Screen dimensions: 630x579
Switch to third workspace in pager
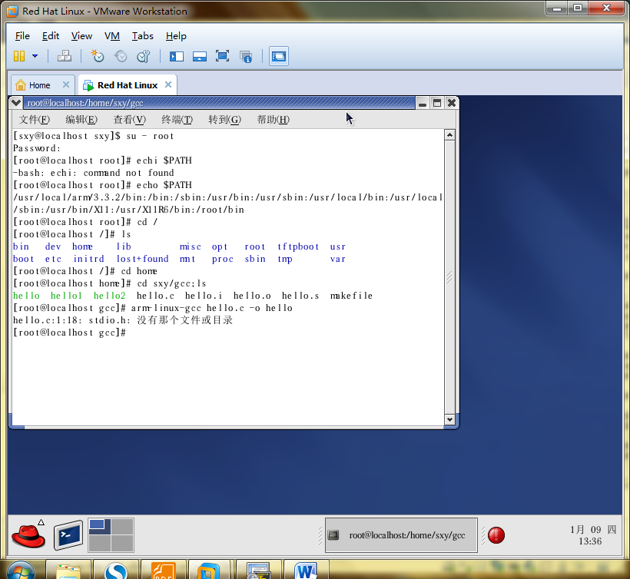[100, 543]
